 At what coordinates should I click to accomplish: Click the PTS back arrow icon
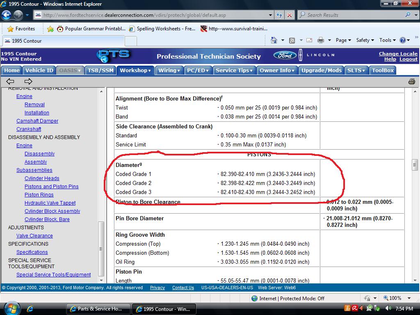(10, 81)
